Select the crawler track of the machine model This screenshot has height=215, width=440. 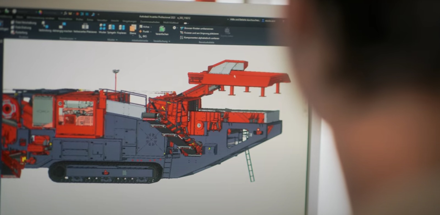click(x=106, y=172)
